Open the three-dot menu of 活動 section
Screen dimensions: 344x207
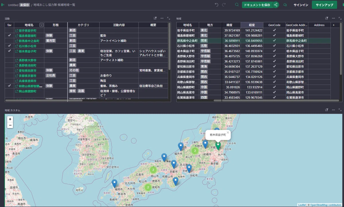(x=162, y=18)
